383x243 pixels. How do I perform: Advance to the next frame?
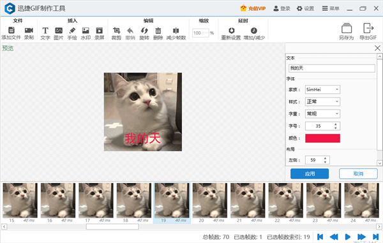pos(361,237)
